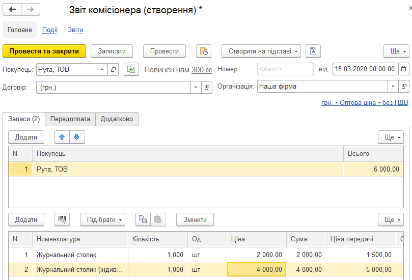Expand the Договір dropdown arrow
The height and width of the screenshot is (280, 412).
pyautogui.click(x=196, y=87)
